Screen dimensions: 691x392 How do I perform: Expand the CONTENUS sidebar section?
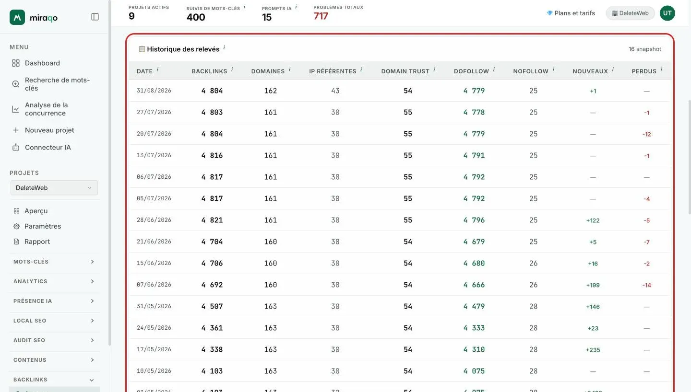tap(54, 360)
